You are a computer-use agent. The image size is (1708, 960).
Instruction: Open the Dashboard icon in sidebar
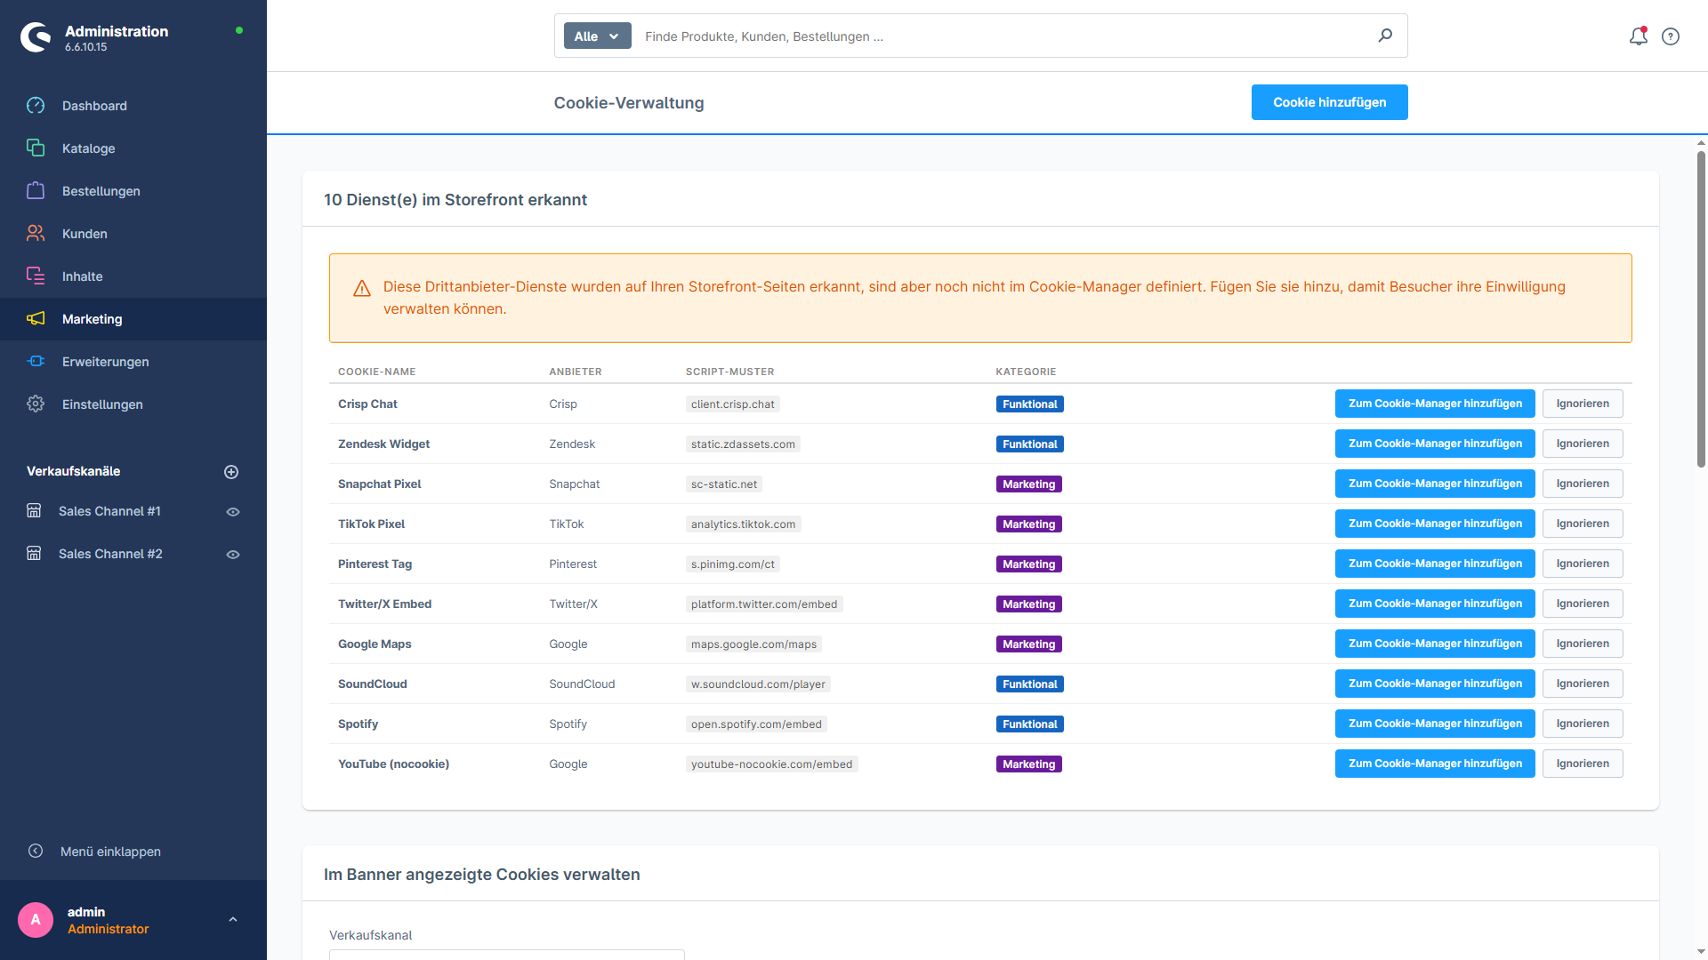click(x=36, y=106)
